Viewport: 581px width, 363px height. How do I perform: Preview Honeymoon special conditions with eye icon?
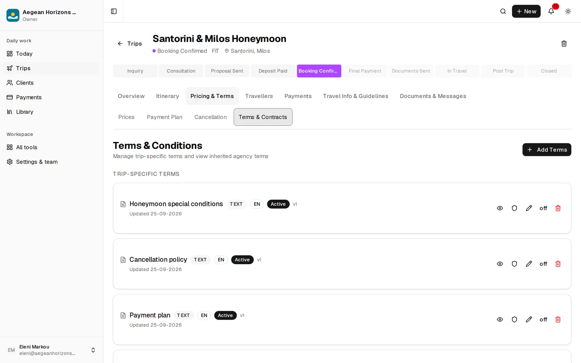coord(500,208)
